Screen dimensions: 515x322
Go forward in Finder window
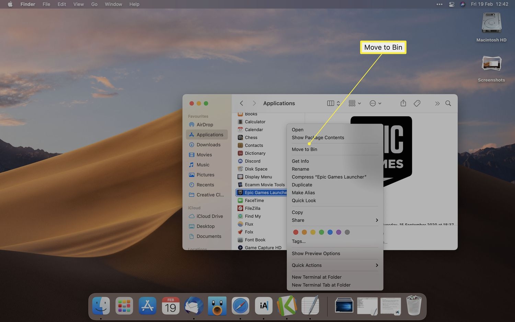pyautogui.click(x=254, y=103)
